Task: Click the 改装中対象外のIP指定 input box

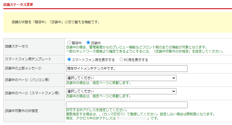Action: coord(126,105)
